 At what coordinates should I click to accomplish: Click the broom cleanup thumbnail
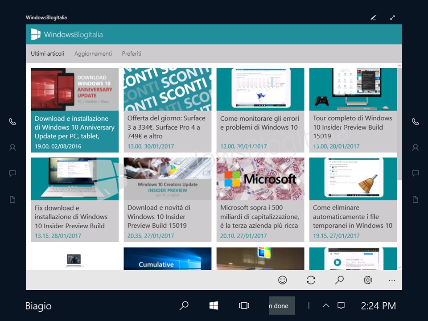[353, 179]
